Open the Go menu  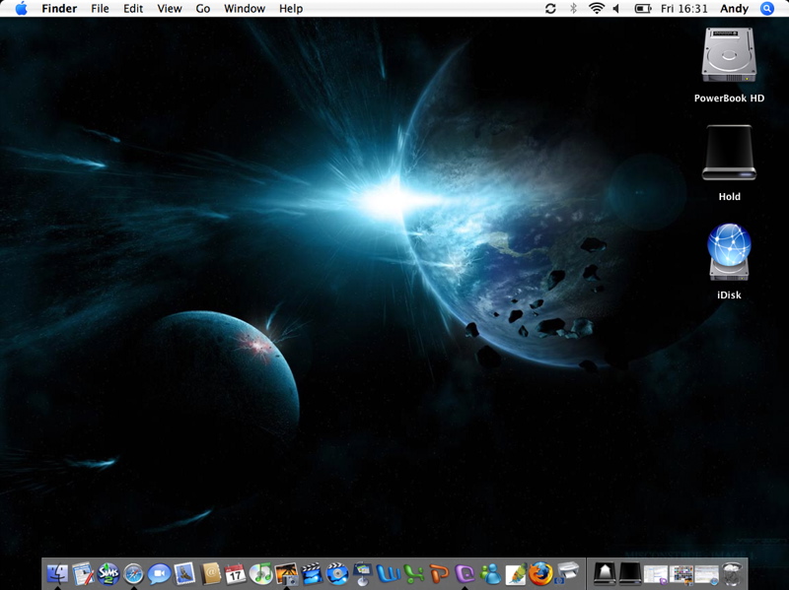click(x=203, y=9)
